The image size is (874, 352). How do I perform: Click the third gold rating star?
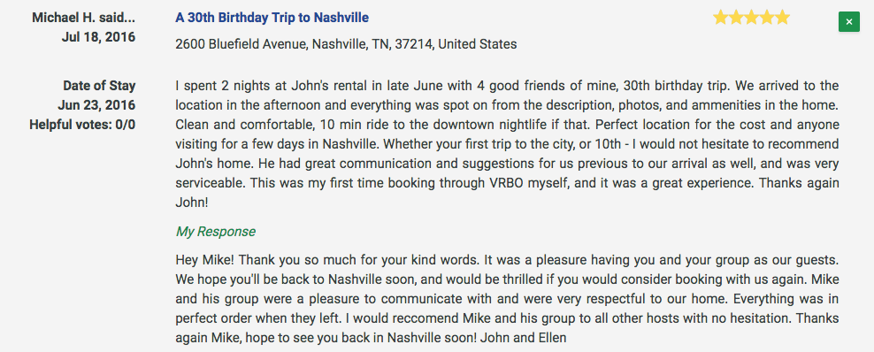tap(751, 18)
